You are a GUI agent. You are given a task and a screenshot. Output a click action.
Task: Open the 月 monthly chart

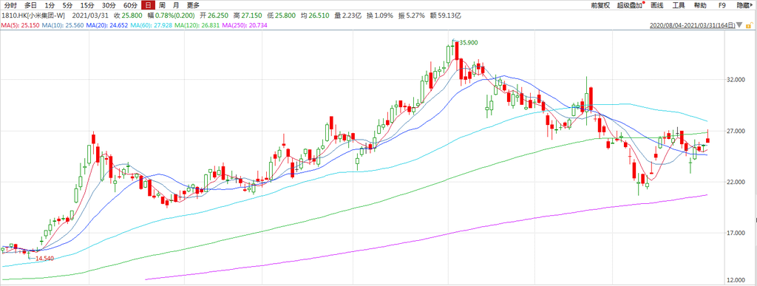click(176, 6)
